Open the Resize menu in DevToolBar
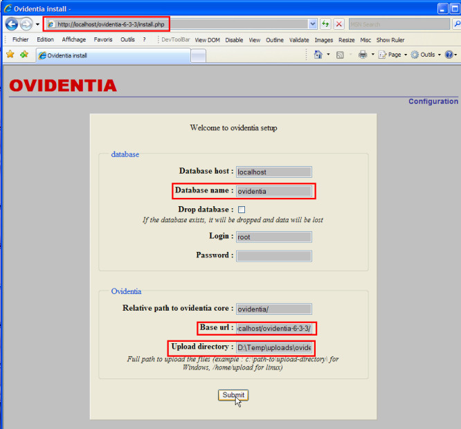This screenshot has width=461, height=429. click(x=346, y=40)
